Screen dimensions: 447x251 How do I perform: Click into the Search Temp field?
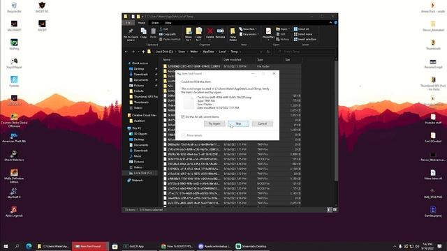click(305, 52)
